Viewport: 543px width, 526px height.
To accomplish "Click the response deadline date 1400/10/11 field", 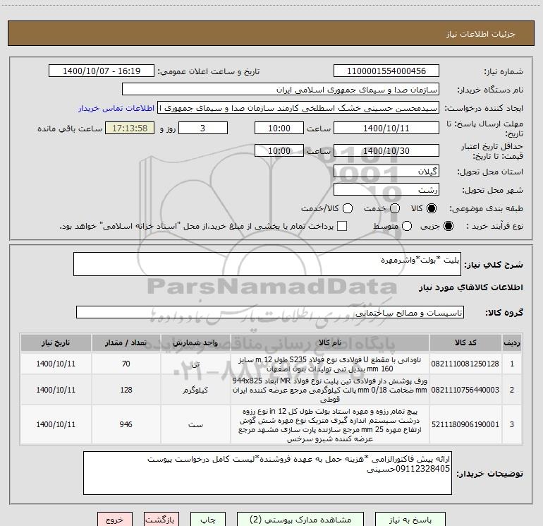I will 386,128.
